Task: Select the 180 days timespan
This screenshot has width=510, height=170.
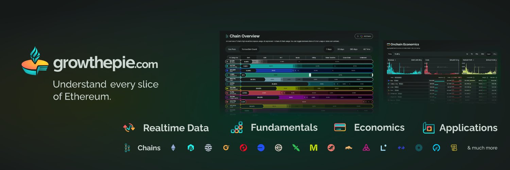Action: 354,49
